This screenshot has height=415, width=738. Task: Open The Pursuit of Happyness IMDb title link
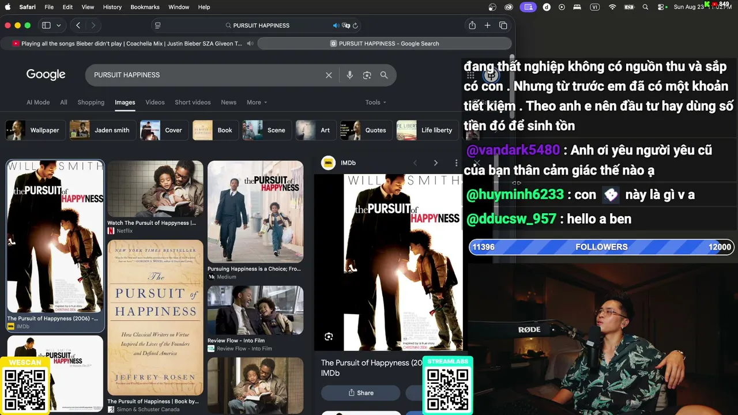tap(372, 368)
